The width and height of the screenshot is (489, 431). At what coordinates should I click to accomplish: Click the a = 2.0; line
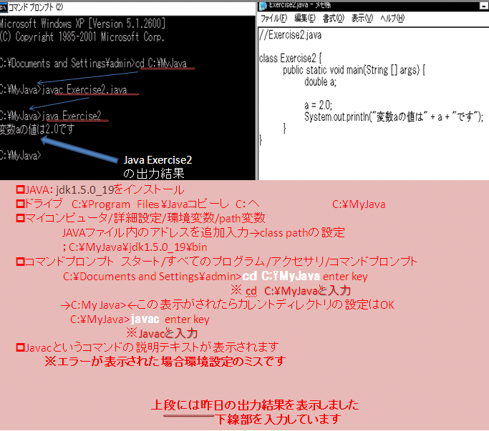pos(319,105)
